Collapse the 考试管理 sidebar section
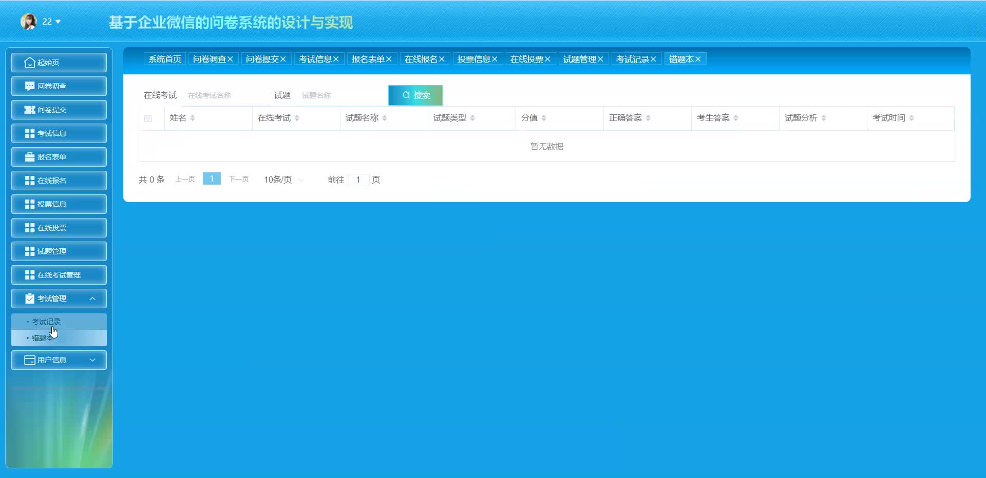 (93, 298)
